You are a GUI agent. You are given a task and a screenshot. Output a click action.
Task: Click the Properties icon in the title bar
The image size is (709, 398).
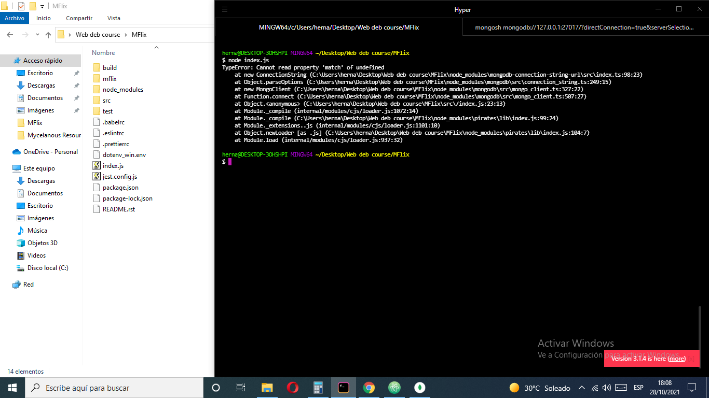(x=21, y=6)
